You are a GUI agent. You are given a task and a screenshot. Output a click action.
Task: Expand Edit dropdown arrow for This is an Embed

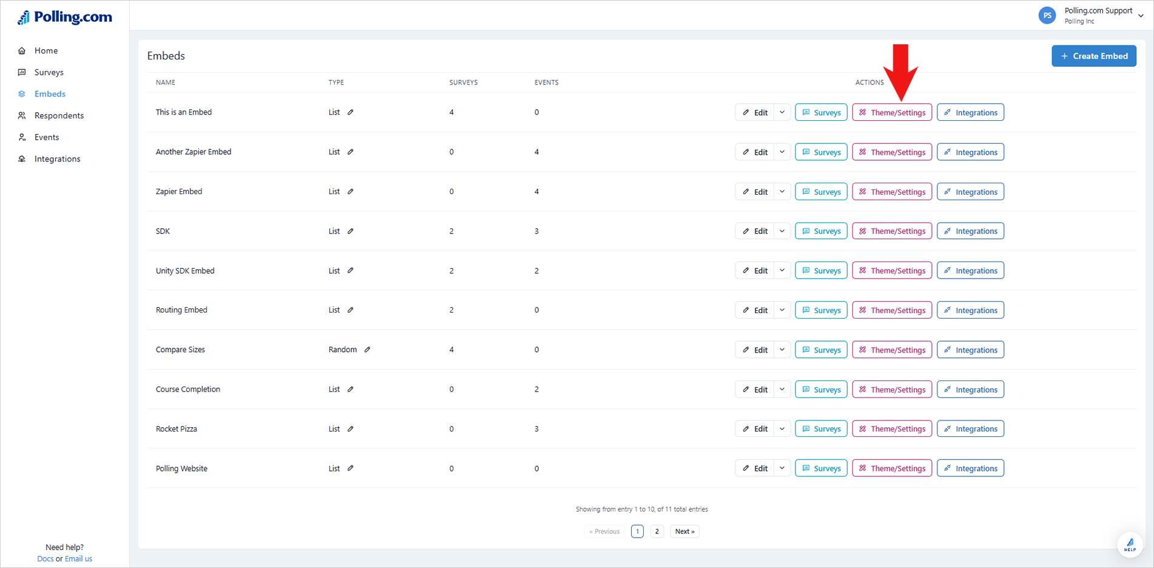tap(782, 112)
